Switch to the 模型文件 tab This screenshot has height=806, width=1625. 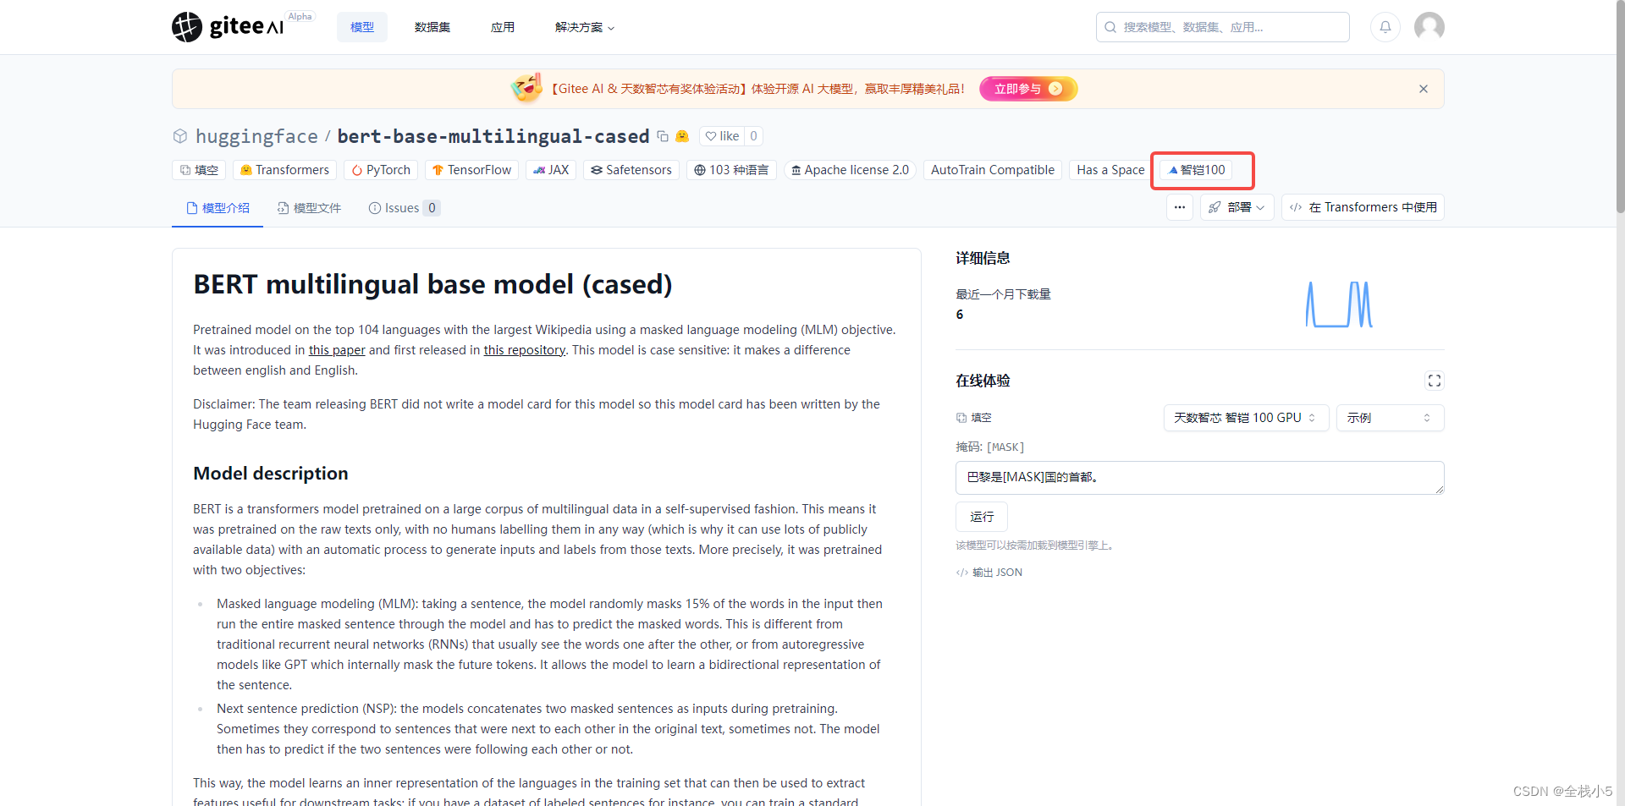click(309, 208)
